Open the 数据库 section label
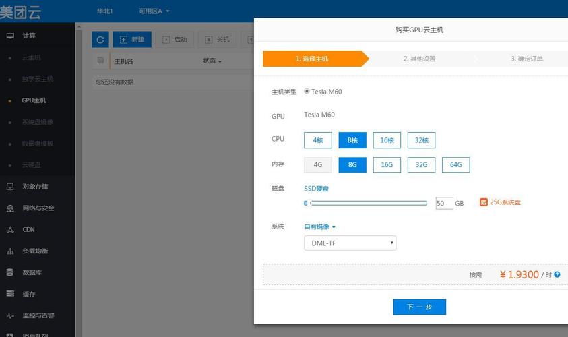568x337 pixels. 32,272
